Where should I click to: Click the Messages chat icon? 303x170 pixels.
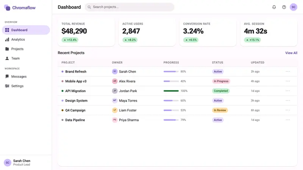[x=7, y=76]
